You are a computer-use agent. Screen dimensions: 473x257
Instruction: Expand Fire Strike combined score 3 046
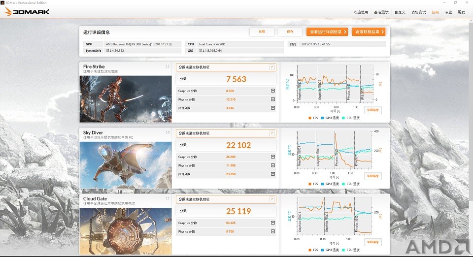273,108
